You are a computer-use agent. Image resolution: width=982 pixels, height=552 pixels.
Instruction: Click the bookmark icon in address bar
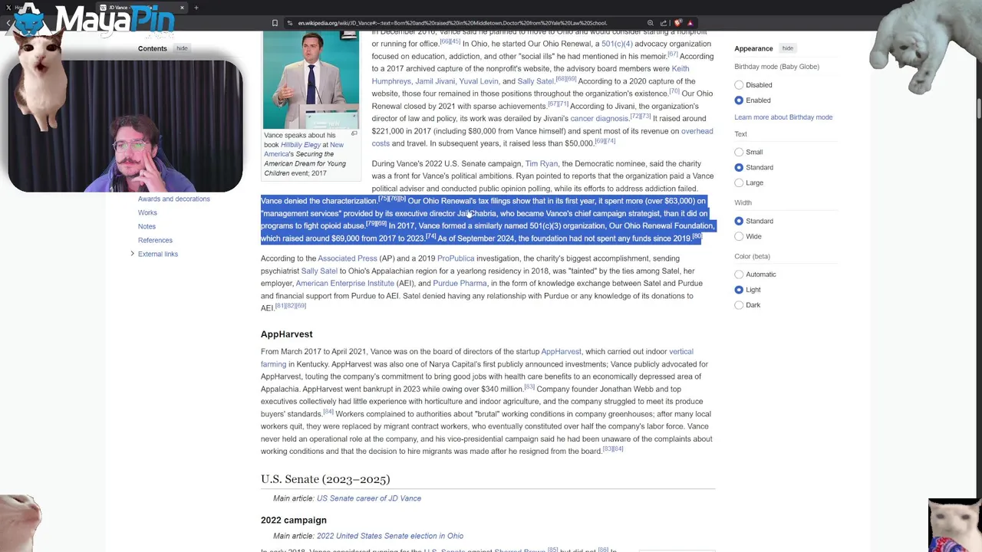coord(275,23)
